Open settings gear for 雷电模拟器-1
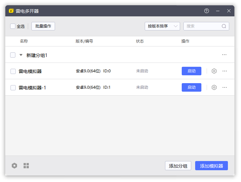This screenshot has height=182, width=241. [x=214, y=87]
